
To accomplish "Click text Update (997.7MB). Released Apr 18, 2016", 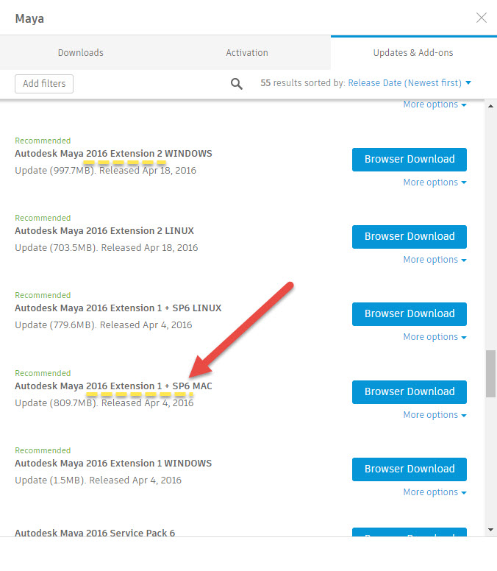I will pyautogui.click(x=106, y=171).
